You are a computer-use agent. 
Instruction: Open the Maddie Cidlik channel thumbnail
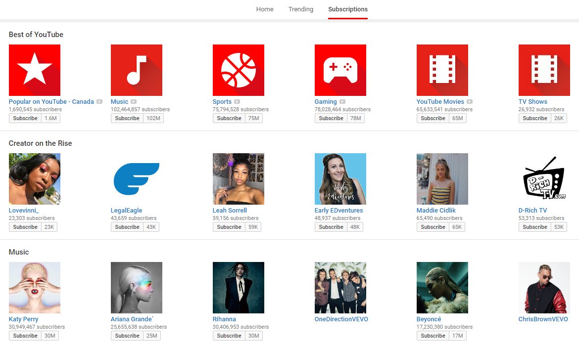click(442, 179)
